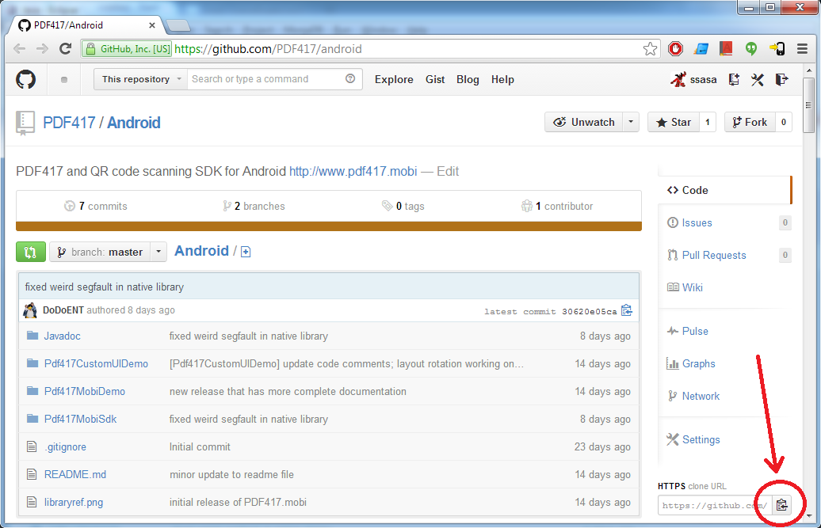
Task: Click the blue extension icon in toolbar
Action: 701,48
